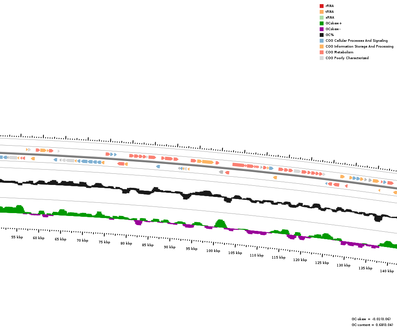Click the GC-content value text

pyautogui.click(x=372, y=325)
